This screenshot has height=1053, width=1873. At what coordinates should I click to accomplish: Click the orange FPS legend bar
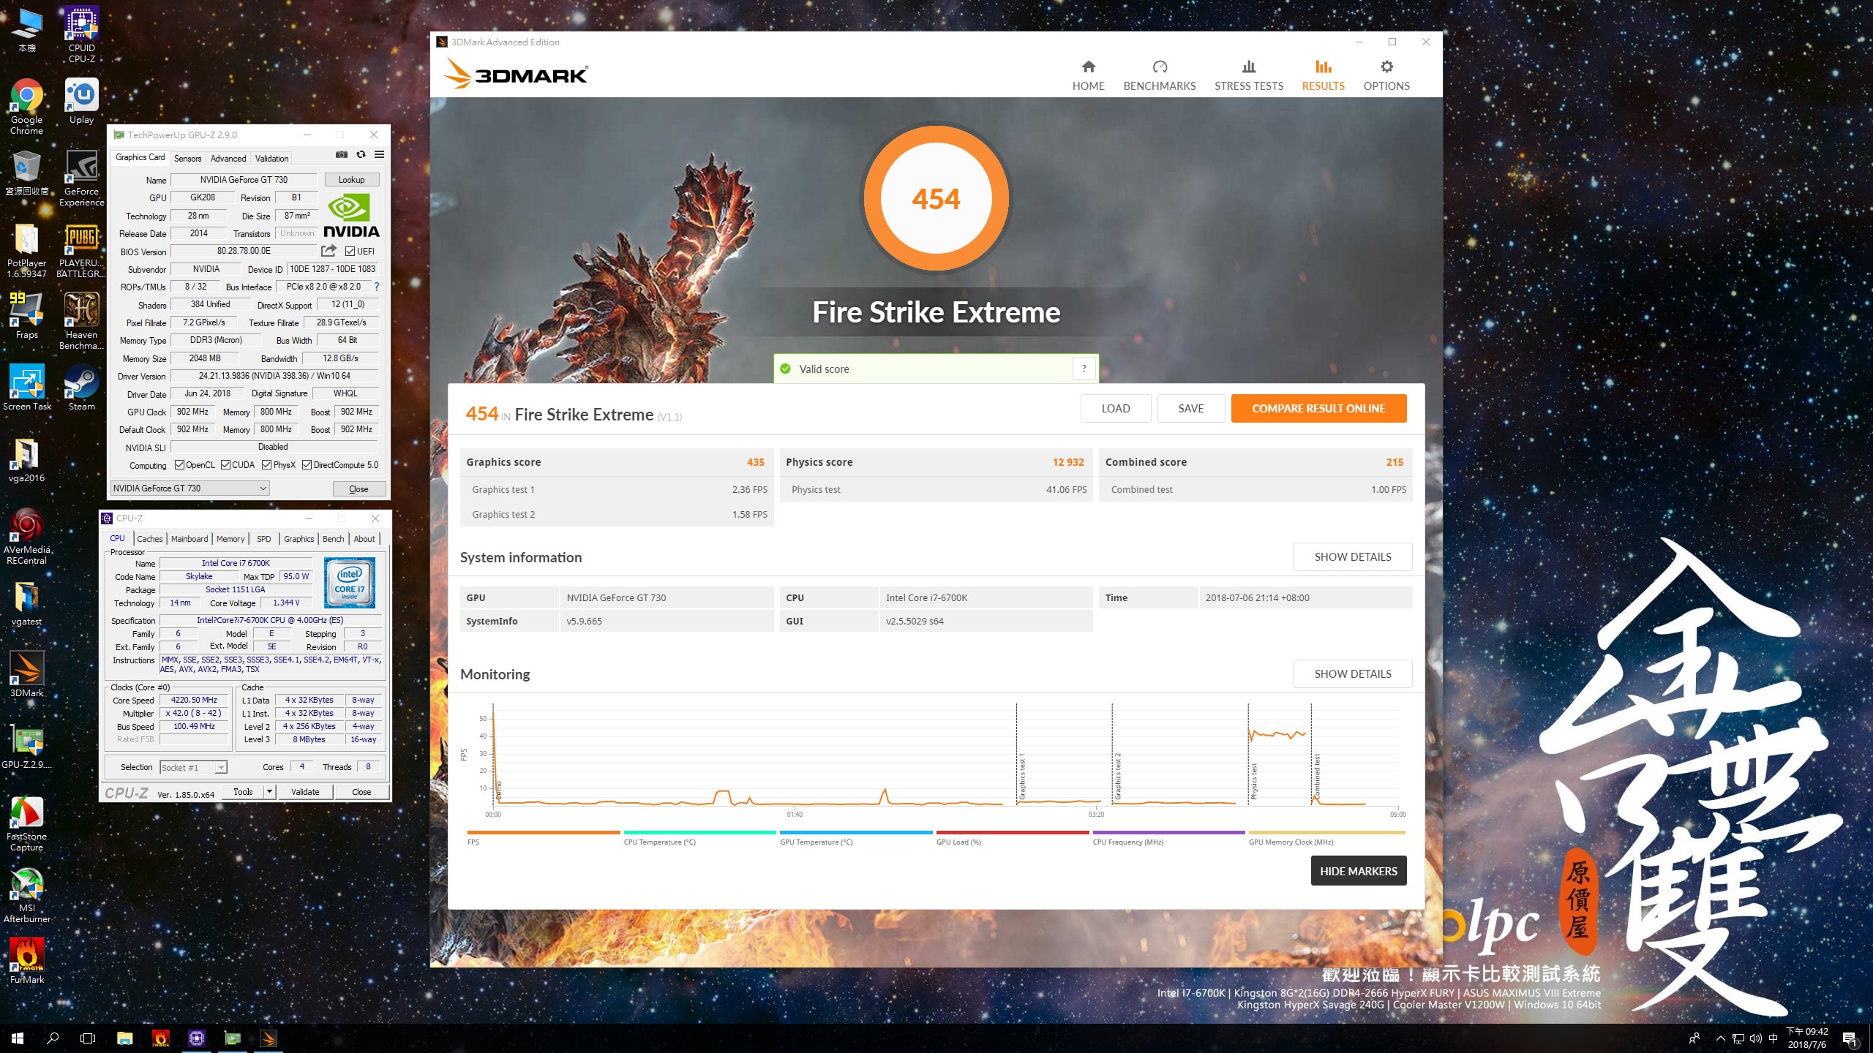544,832
